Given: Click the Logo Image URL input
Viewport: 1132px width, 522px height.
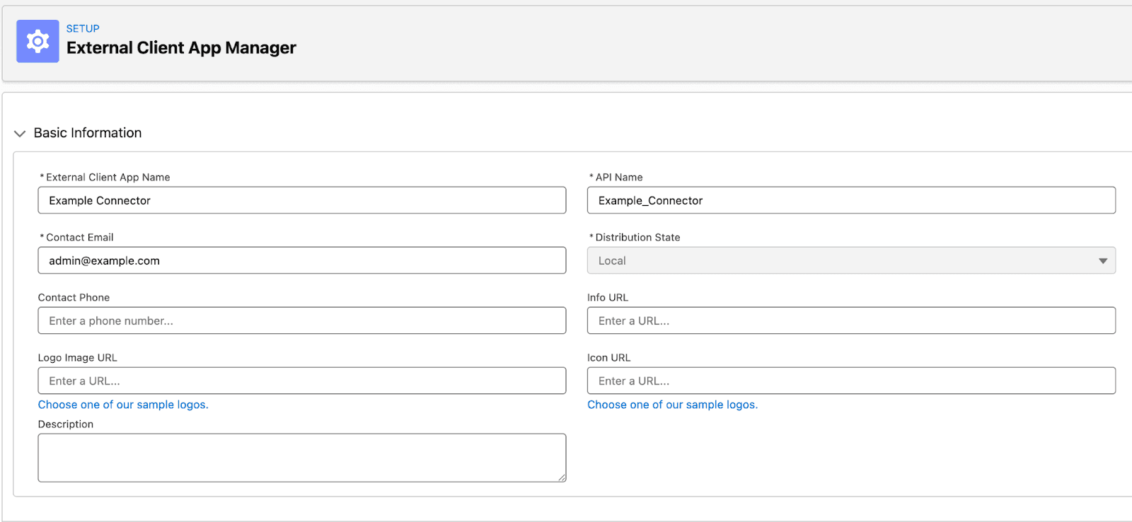Looking at the screenshot, I should point(301,381).
